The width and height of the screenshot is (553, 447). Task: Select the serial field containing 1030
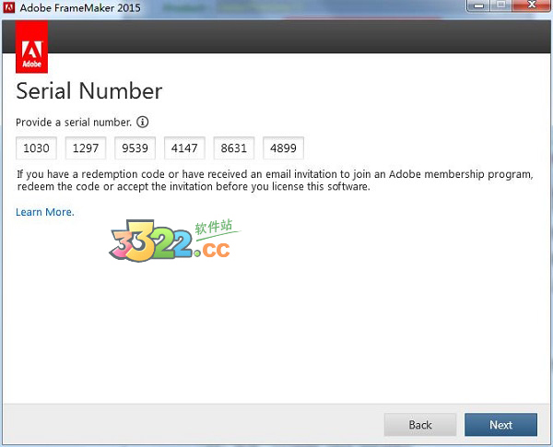coord(36,147)
